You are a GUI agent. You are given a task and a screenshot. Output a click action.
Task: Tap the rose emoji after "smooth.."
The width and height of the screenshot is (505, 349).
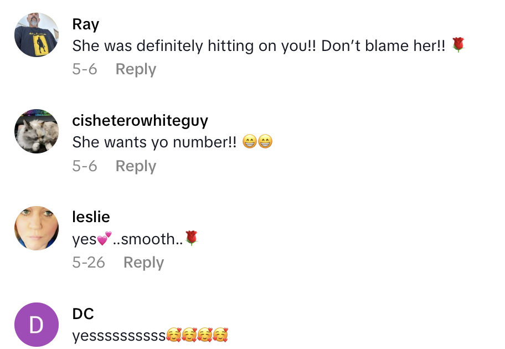pyautogui.click(x=192, y=238)
